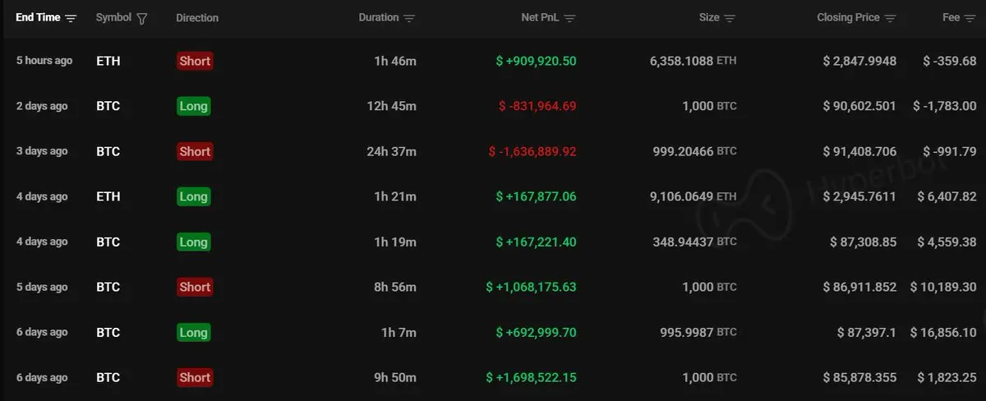The image size is (986, 401).
Task: Click the End Time sort icon
Action: click(71, 18)
